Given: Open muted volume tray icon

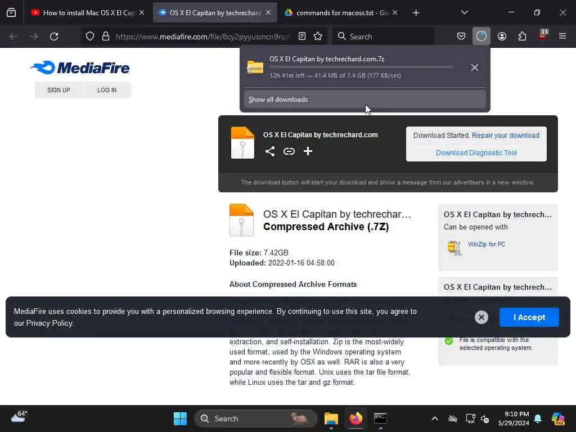Looking at the screenshot, I should (x=485, y=418).
